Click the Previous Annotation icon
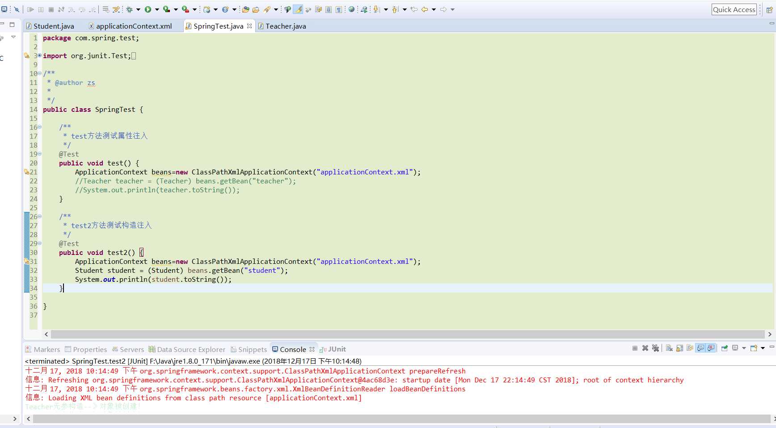The height and width of the screenshot is (428, 776). click(x=395, y=9)
